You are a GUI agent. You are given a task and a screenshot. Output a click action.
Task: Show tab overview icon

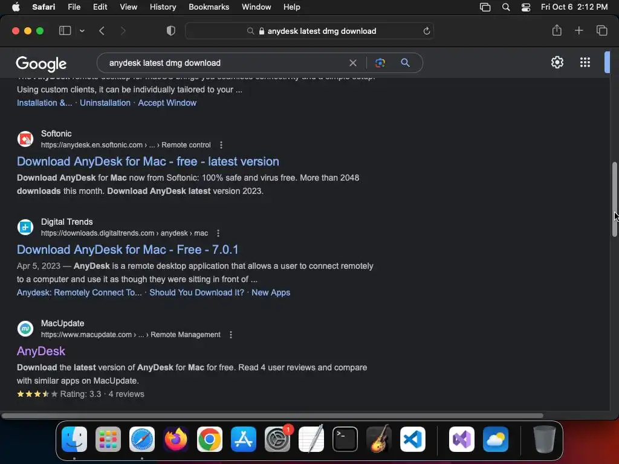(601, 30)
